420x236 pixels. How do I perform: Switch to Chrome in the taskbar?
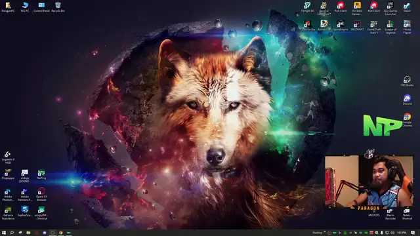tap(61, 233)
